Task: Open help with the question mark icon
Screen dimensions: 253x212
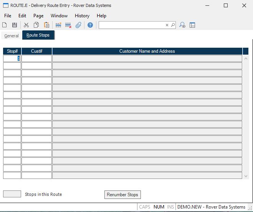Action: pos(90,25)
